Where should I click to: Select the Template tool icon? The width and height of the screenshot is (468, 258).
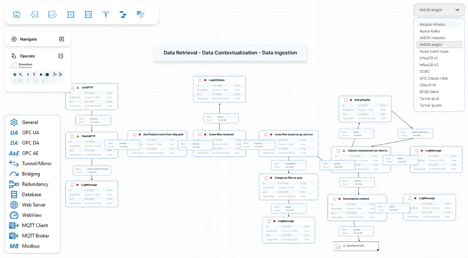123,14
